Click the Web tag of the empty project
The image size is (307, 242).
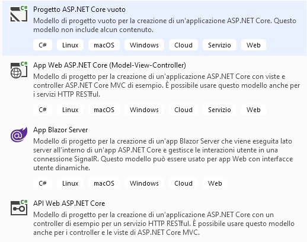pos(254,45)
